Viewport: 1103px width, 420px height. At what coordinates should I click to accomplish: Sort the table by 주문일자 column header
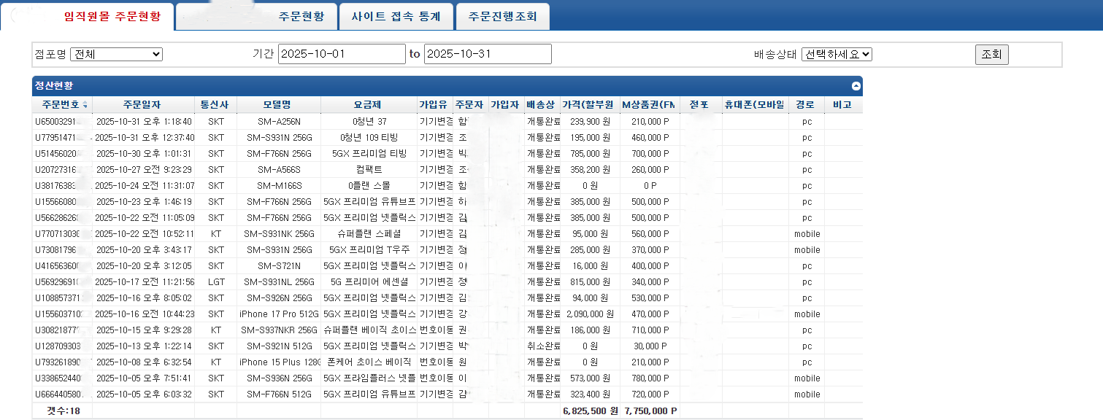coord(142,105)
